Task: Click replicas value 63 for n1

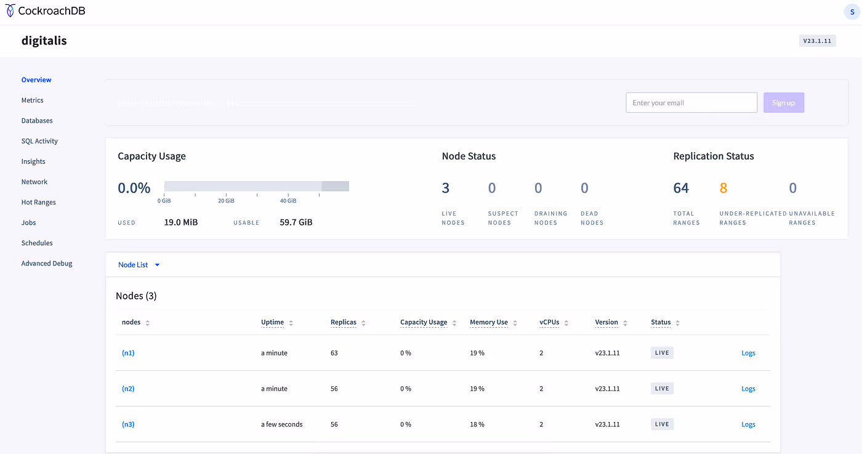Action: [x=334, y=353]
